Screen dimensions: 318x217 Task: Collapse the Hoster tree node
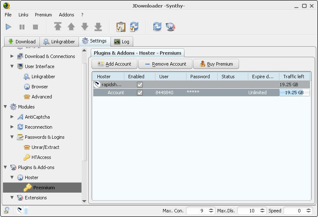[x=12, y=177]
